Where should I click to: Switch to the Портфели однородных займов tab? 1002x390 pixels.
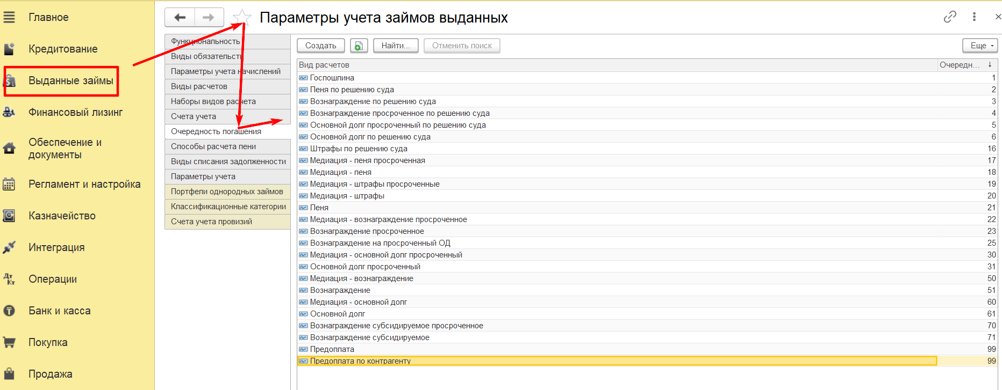point(227,192)
